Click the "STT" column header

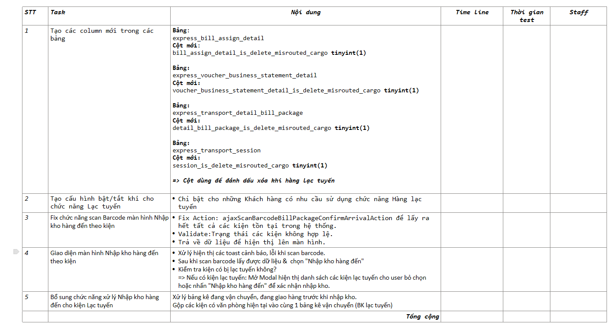(30, 12)
